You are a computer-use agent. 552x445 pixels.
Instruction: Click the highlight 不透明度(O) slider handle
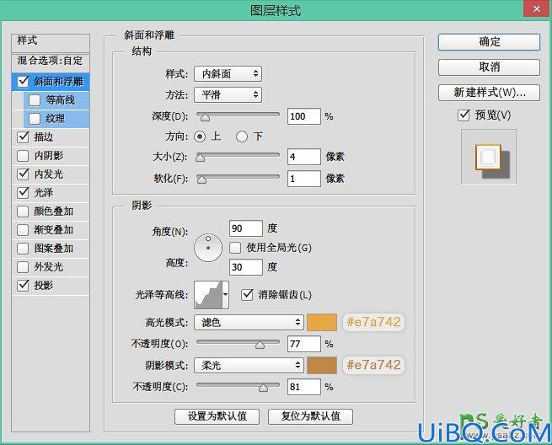(260, 345)
